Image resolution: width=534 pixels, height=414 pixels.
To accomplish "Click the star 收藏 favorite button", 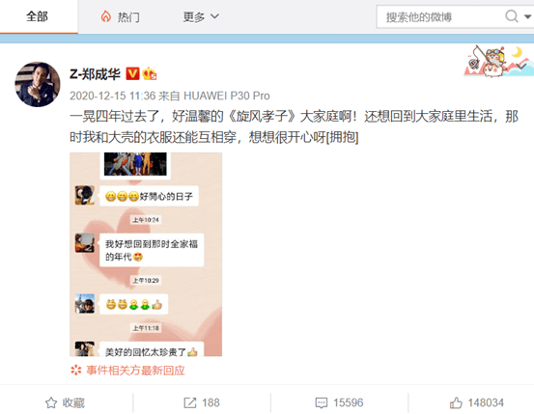I will pyautogui.click(x=65, y=402).
